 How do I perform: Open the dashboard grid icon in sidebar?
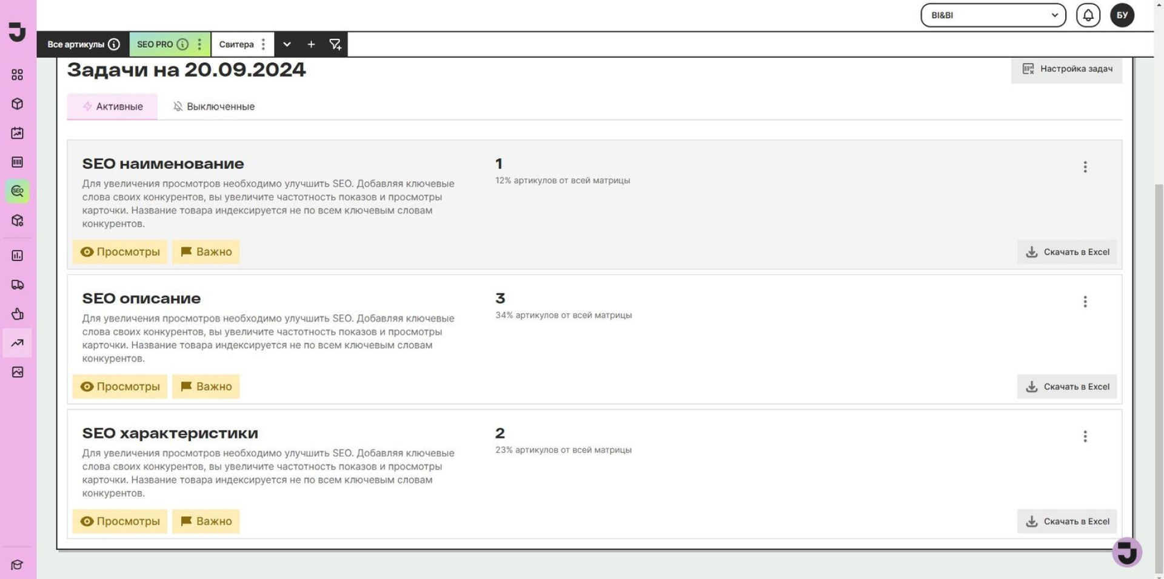coord(18,74)
